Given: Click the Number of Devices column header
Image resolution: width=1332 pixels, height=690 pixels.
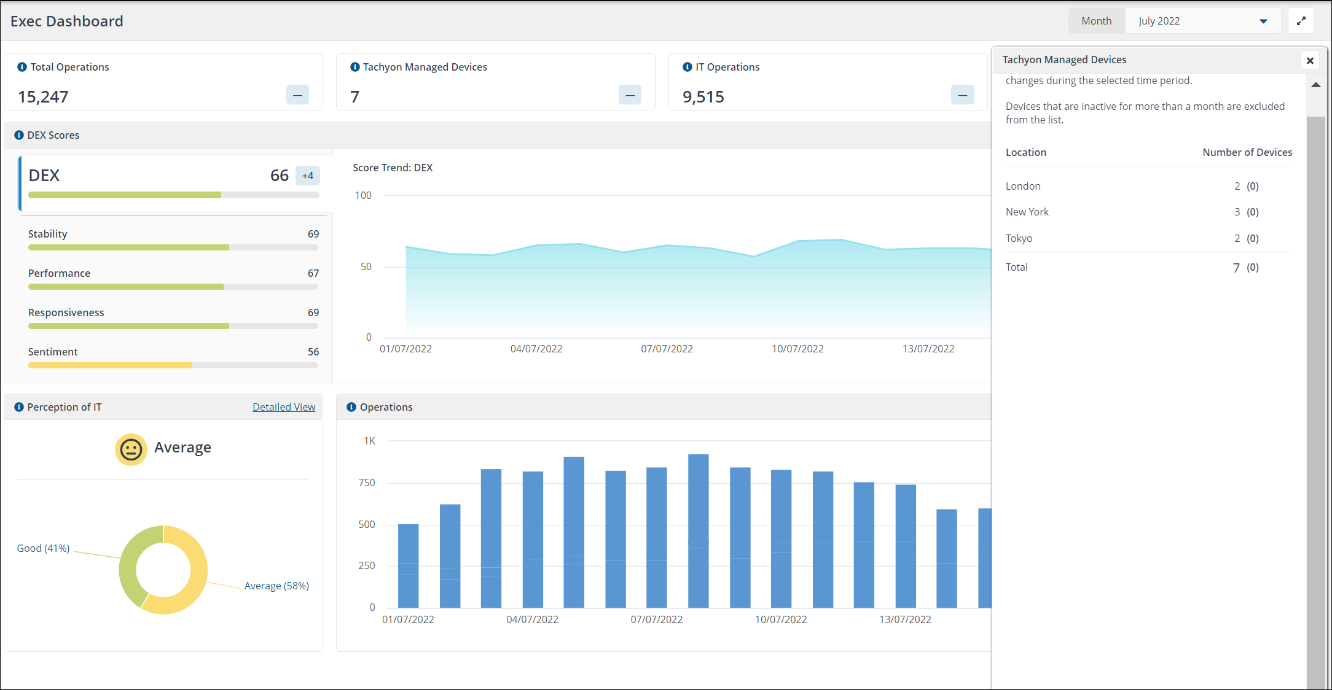Looking at the screenshot, I should pyautogui.click(x=1247, y=152).
